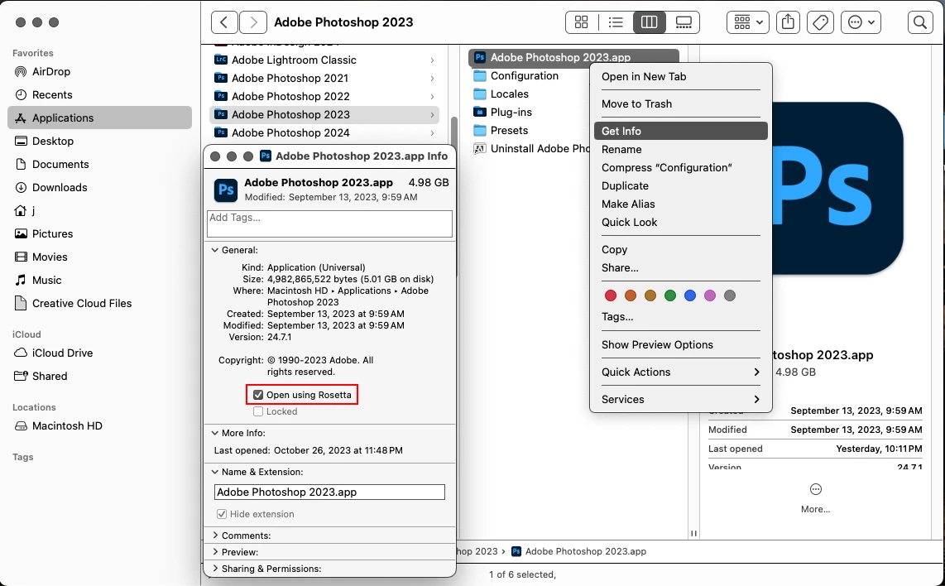Expand chevron next to Adobe Lightroom Classic
Screen dimensions: 945x586
click(432, 60)
